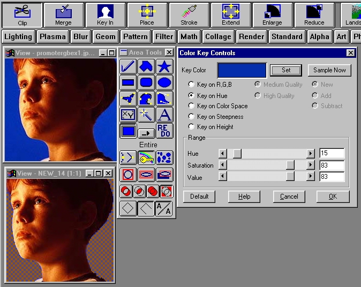
Task: Click the blue Key Color swatch
Action: pyautogui.click(x=242, y=70)
